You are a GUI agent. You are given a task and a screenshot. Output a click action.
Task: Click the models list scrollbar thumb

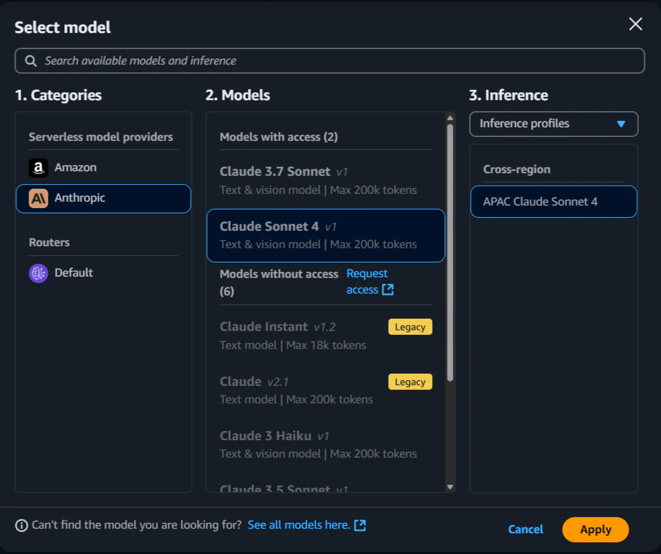450,253
